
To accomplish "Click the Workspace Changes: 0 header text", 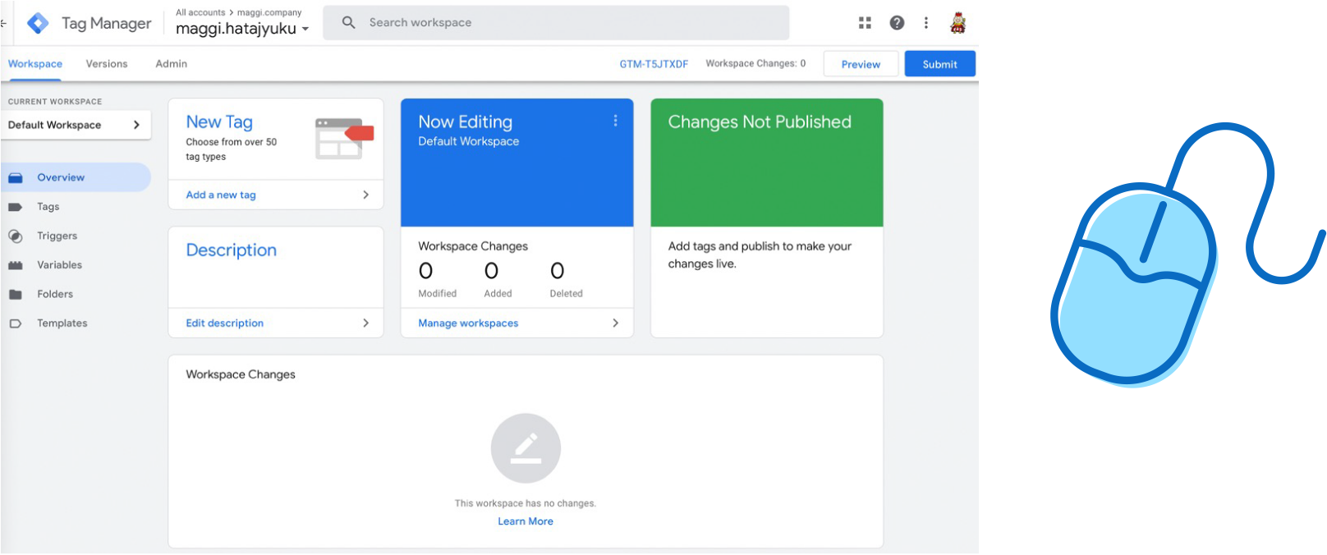I will pyautogui.click(x=755, y=63).
